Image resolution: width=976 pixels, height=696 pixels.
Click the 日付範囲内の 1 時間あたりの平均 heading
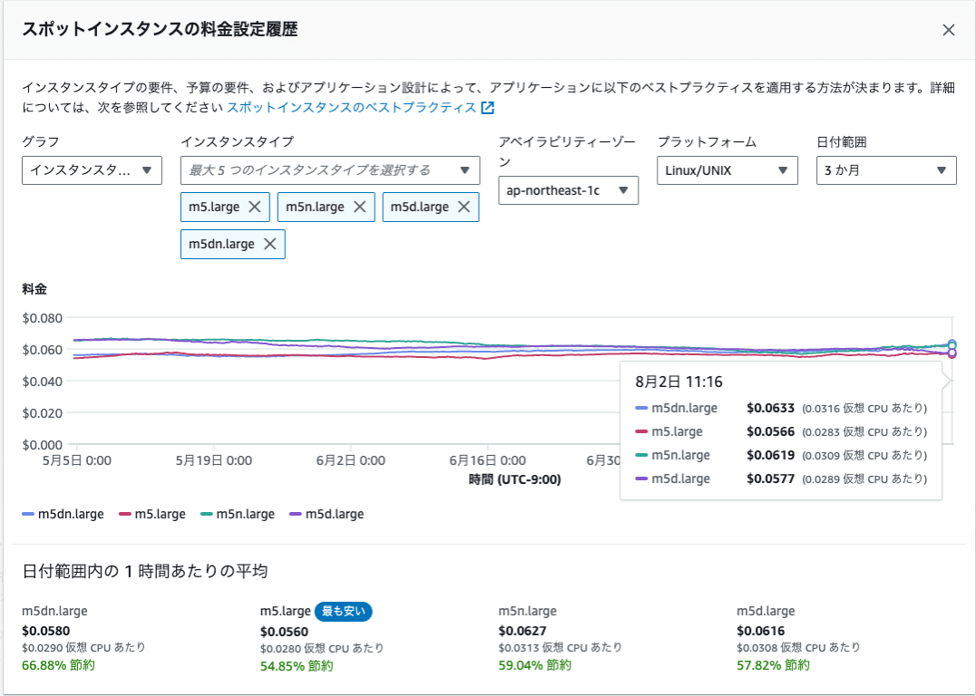click(145, 571)
